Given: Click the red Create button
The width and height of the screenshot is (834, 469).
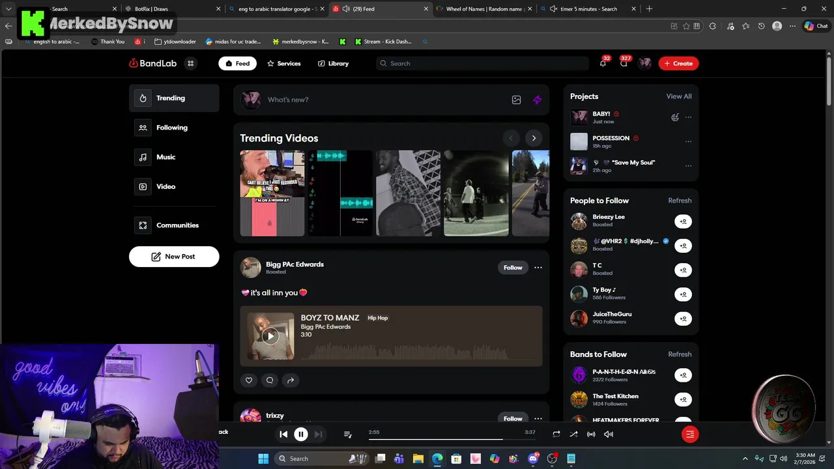Looking at the screenshot, I should [678, 63].
